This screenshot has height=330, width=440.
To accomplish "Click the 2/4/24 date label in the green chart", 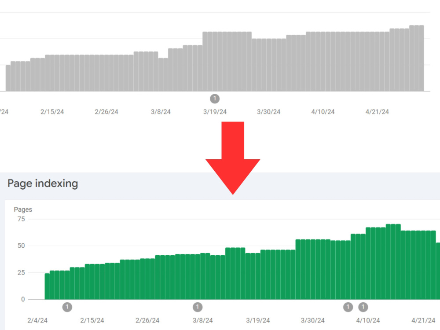I will 37,320.
